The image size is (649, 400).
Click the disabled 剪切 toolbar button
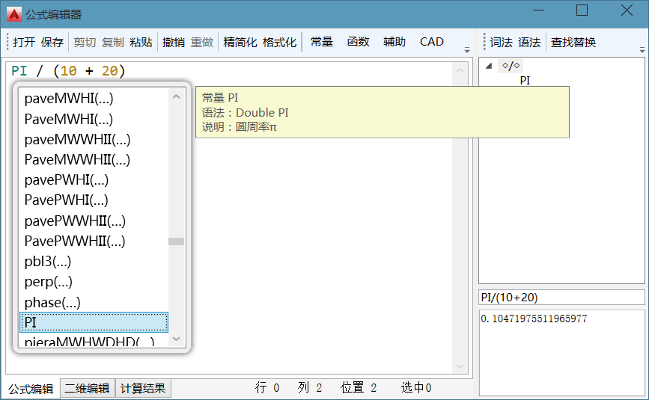click(x=85, y=42)
